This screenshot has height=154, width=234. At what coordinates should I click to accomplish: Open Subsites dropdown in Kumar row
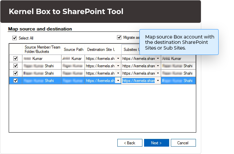coord(158,59)
